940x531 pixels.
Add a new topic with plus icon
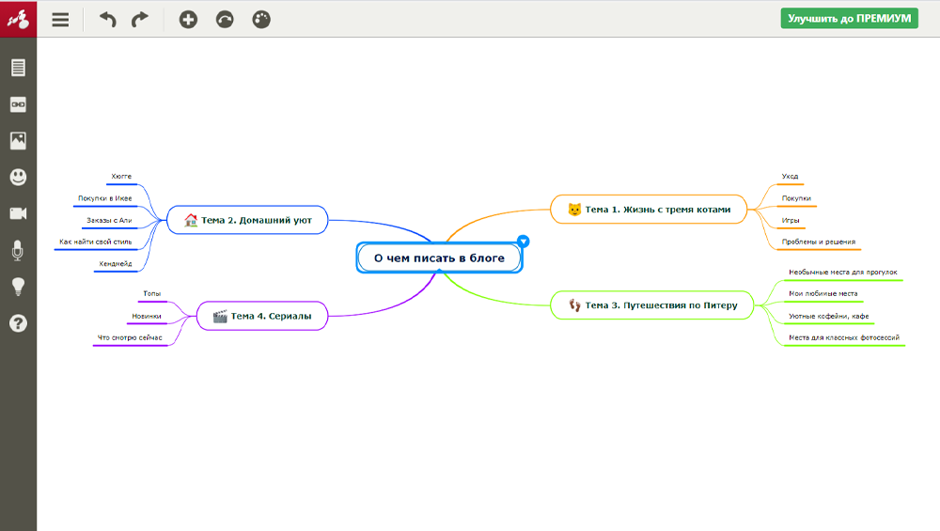pyautogui.click(x=188, y=19)
